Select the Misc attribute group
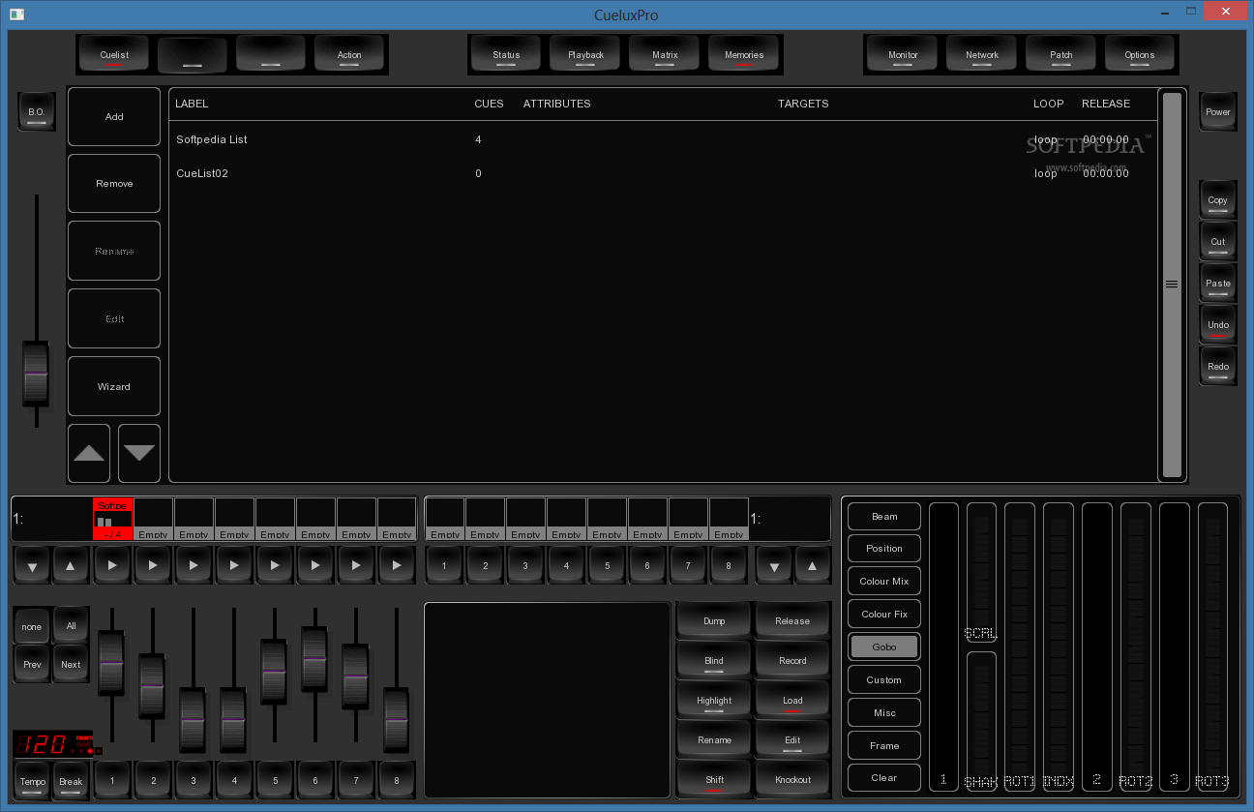This screenshot has height=812, width=1254. click(x=884, y=713)
